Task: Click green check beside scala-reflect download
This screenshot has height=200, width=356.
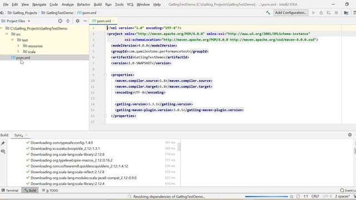Action: pyautogui.click(x=28, y=172)
